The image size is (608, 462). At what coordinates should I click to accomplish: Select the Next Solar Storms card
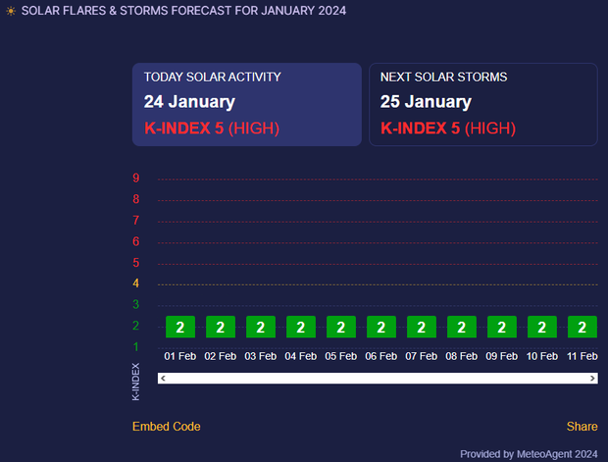click(483, 105)
